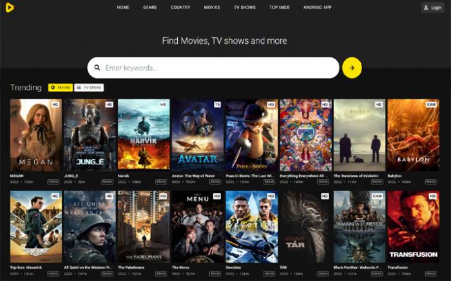Click the TS badge on Avatar poster
This screenshot has height=281, width=451.
point(218,104)
